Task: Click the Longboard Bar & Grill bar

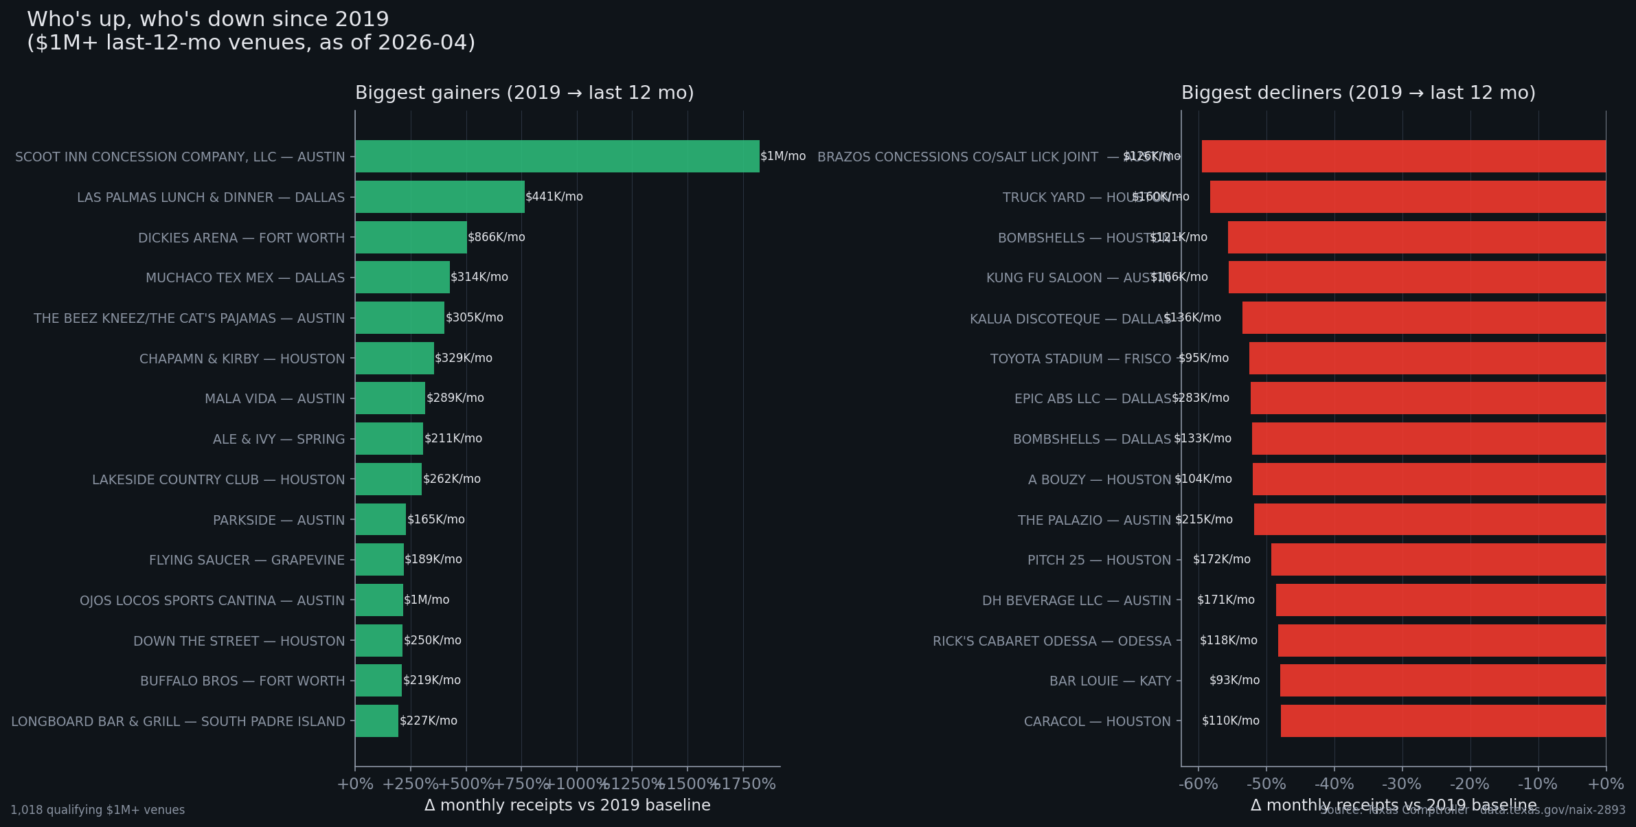Action: pos(376,721)
